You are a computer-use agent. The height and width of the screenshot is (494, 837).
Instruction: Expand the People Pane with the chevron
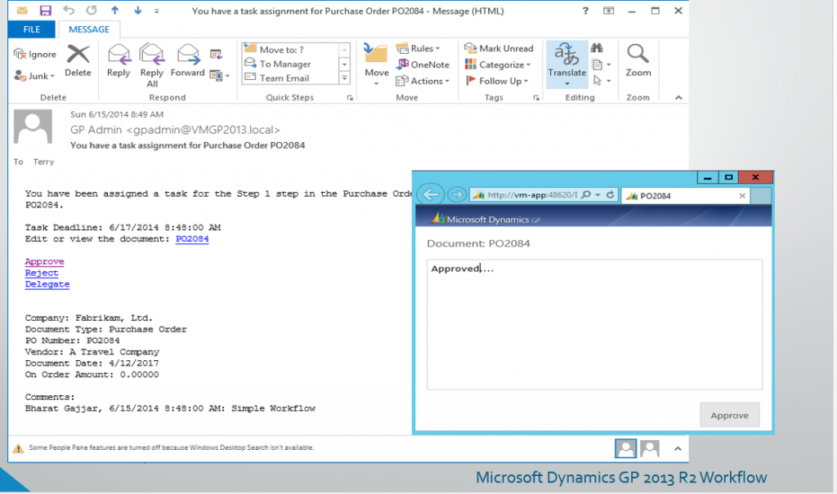(x=678, y=448)
